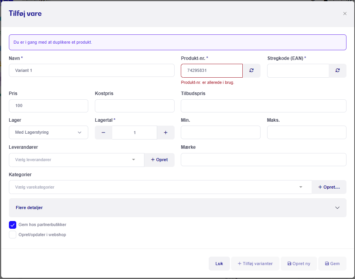Enable Opret/opdater i webshop checkbox
Screen dimensions: 355x279
pos(13,235)
